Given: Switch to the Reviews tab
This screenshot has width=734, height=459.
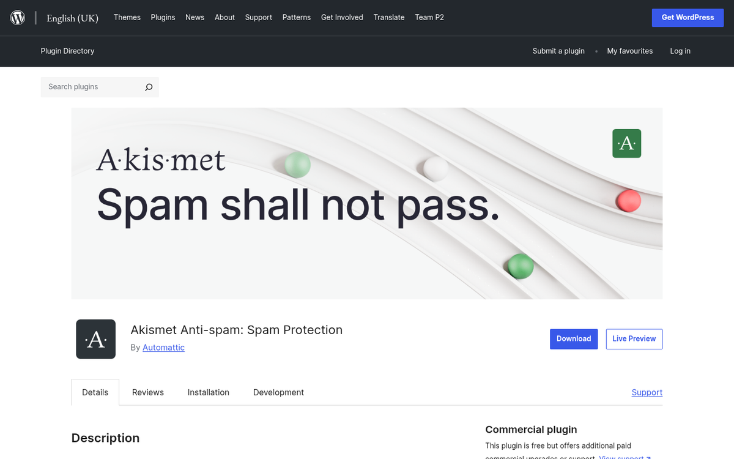Looking at the screenshot, I should click(x=147, y=392).
